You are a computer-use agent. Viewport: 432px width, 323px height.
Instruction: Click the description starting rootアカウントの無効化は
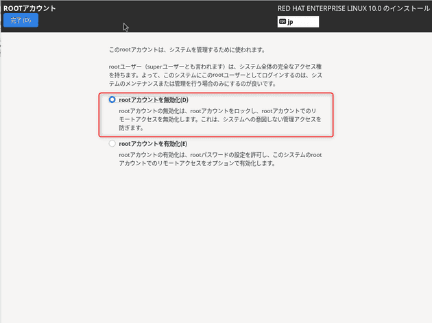(x=220, y=119)
